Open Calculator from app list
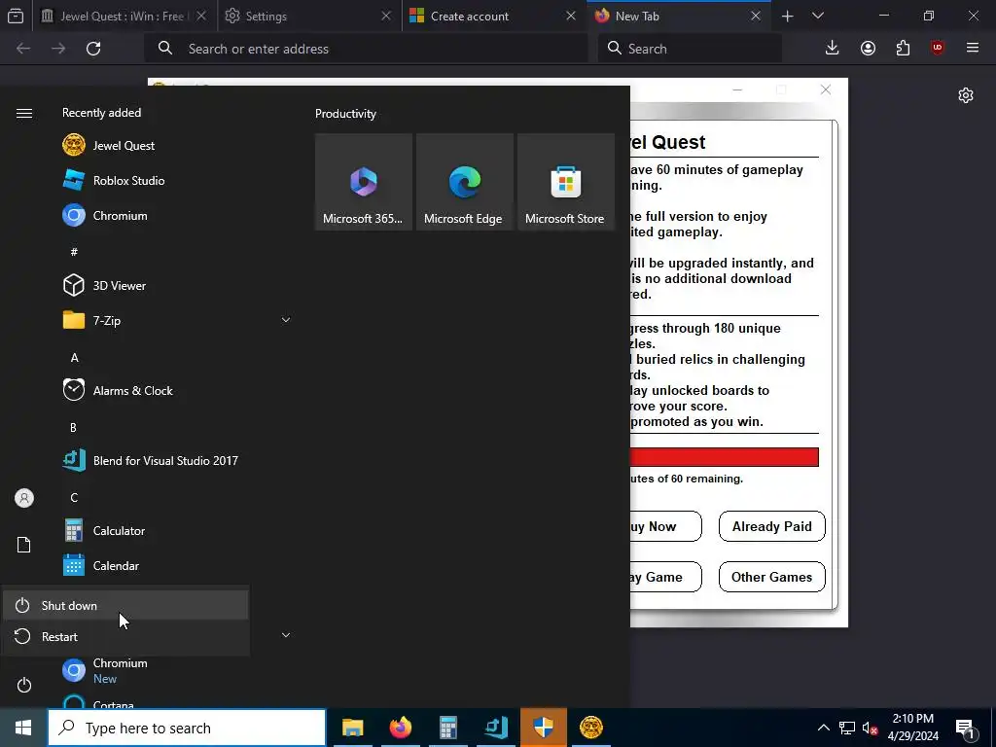996x747 pixels. [103, 530]
